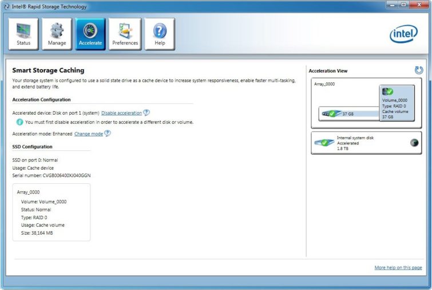
Task: Select the Array_0000 box in Acceleration View
Action: pyautogui.click(x=366, y=103)
